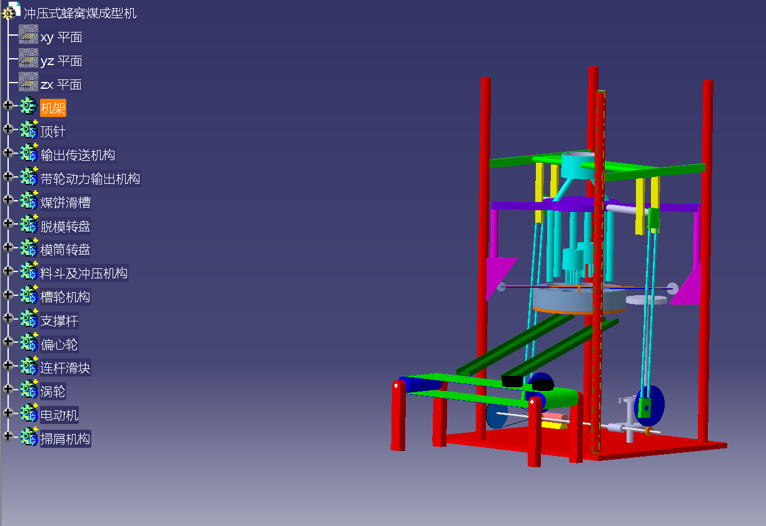Expand the 机架 tree node
Image resolution: width=766 pixels, height=526 pixels.
coord(8,105)
